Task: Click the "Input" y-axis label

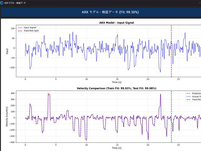Action: tap(7, 51)
